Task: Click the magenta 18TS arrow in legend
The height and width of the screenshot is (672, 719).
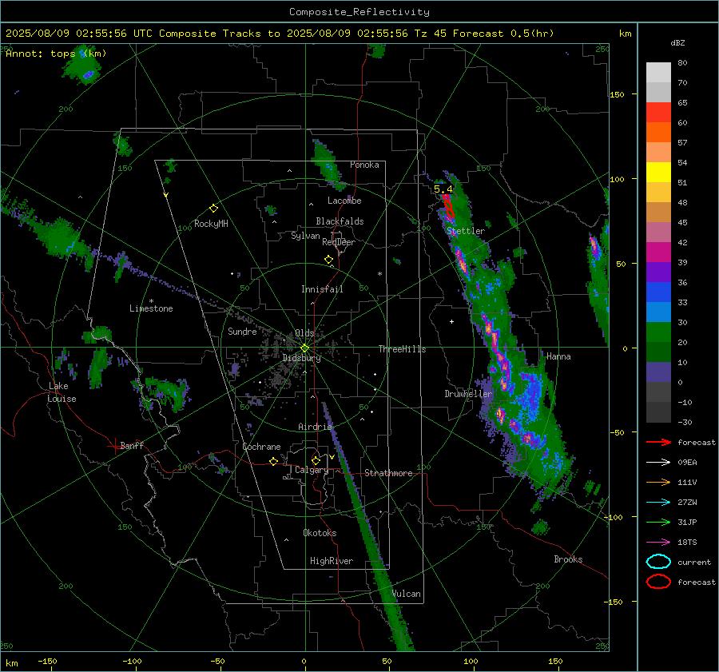Action: pyautogui.click(x=658, y=543)
